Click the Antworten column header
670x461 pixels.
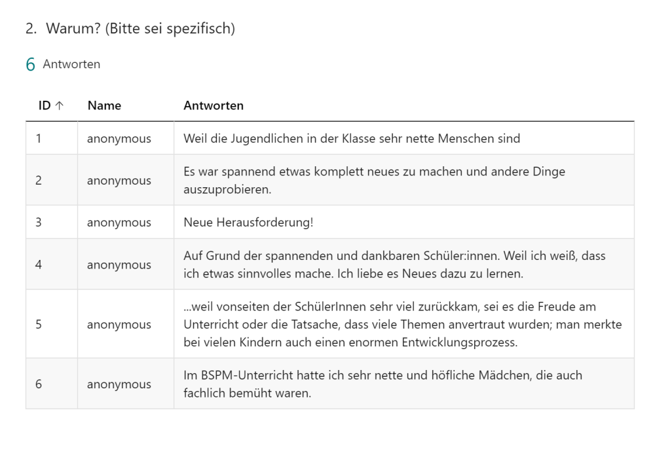pyautogui.click(x=214, y=105)
